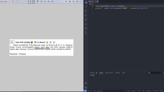Switch to the TERMINAL panel tab
Screen dimensions: 164x92
click(118, 73)
